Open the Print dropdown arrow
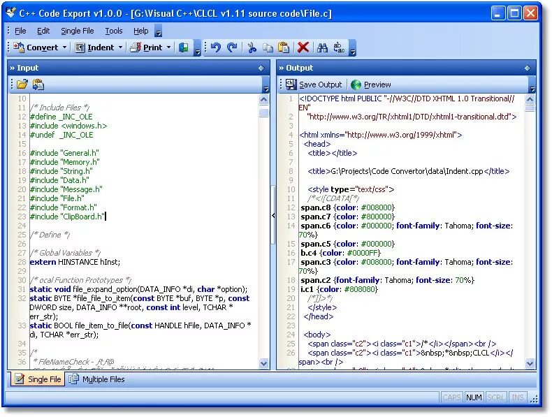552x417 pixels. (x=169, y=47)
